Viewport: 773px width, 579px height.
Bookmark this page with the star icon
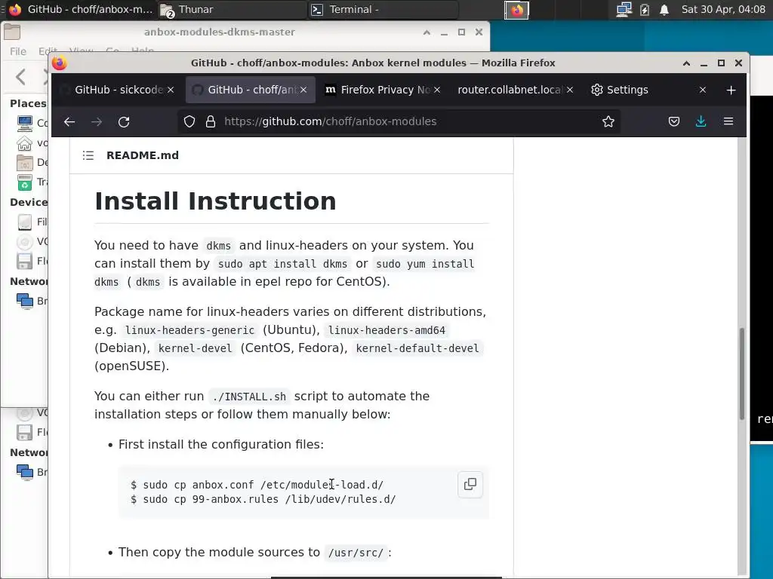coord(608,121)
